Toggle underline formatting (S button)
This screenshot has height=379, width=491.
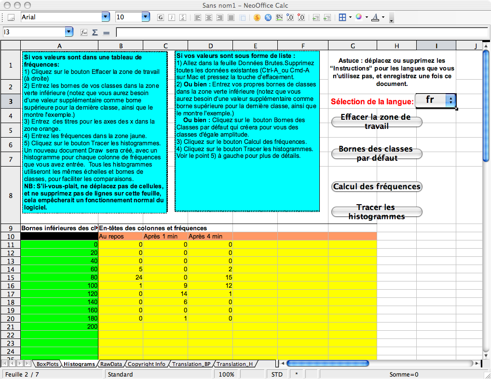pyautogui.click(x=183, y=17)
